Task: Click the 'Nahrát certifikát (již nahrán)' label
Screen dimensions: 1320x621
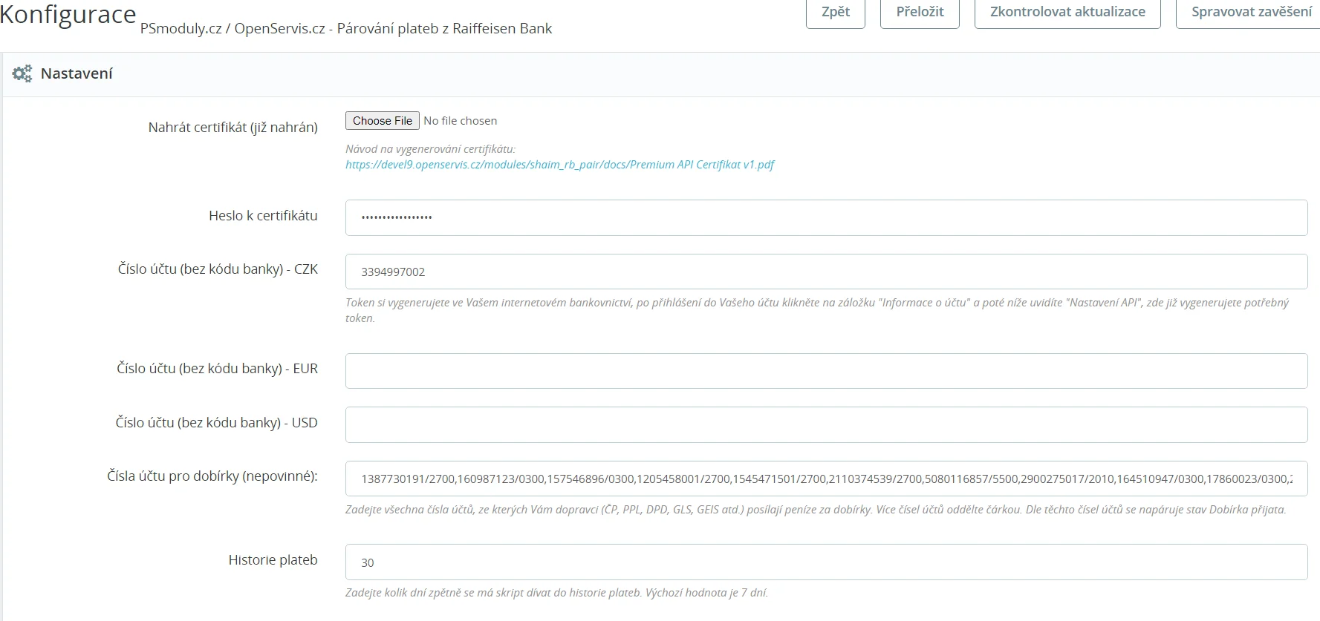Action: point(233,128)
